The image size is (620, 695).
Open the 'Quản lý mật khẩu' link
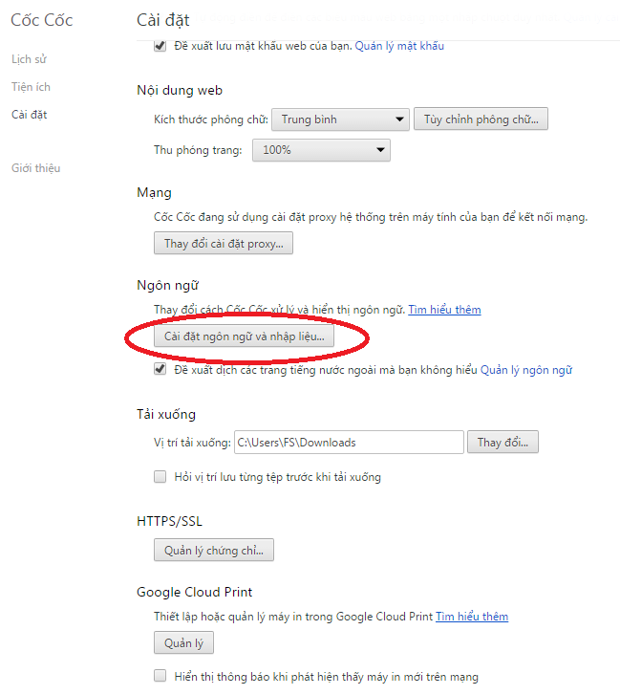(x=399, y=46)
